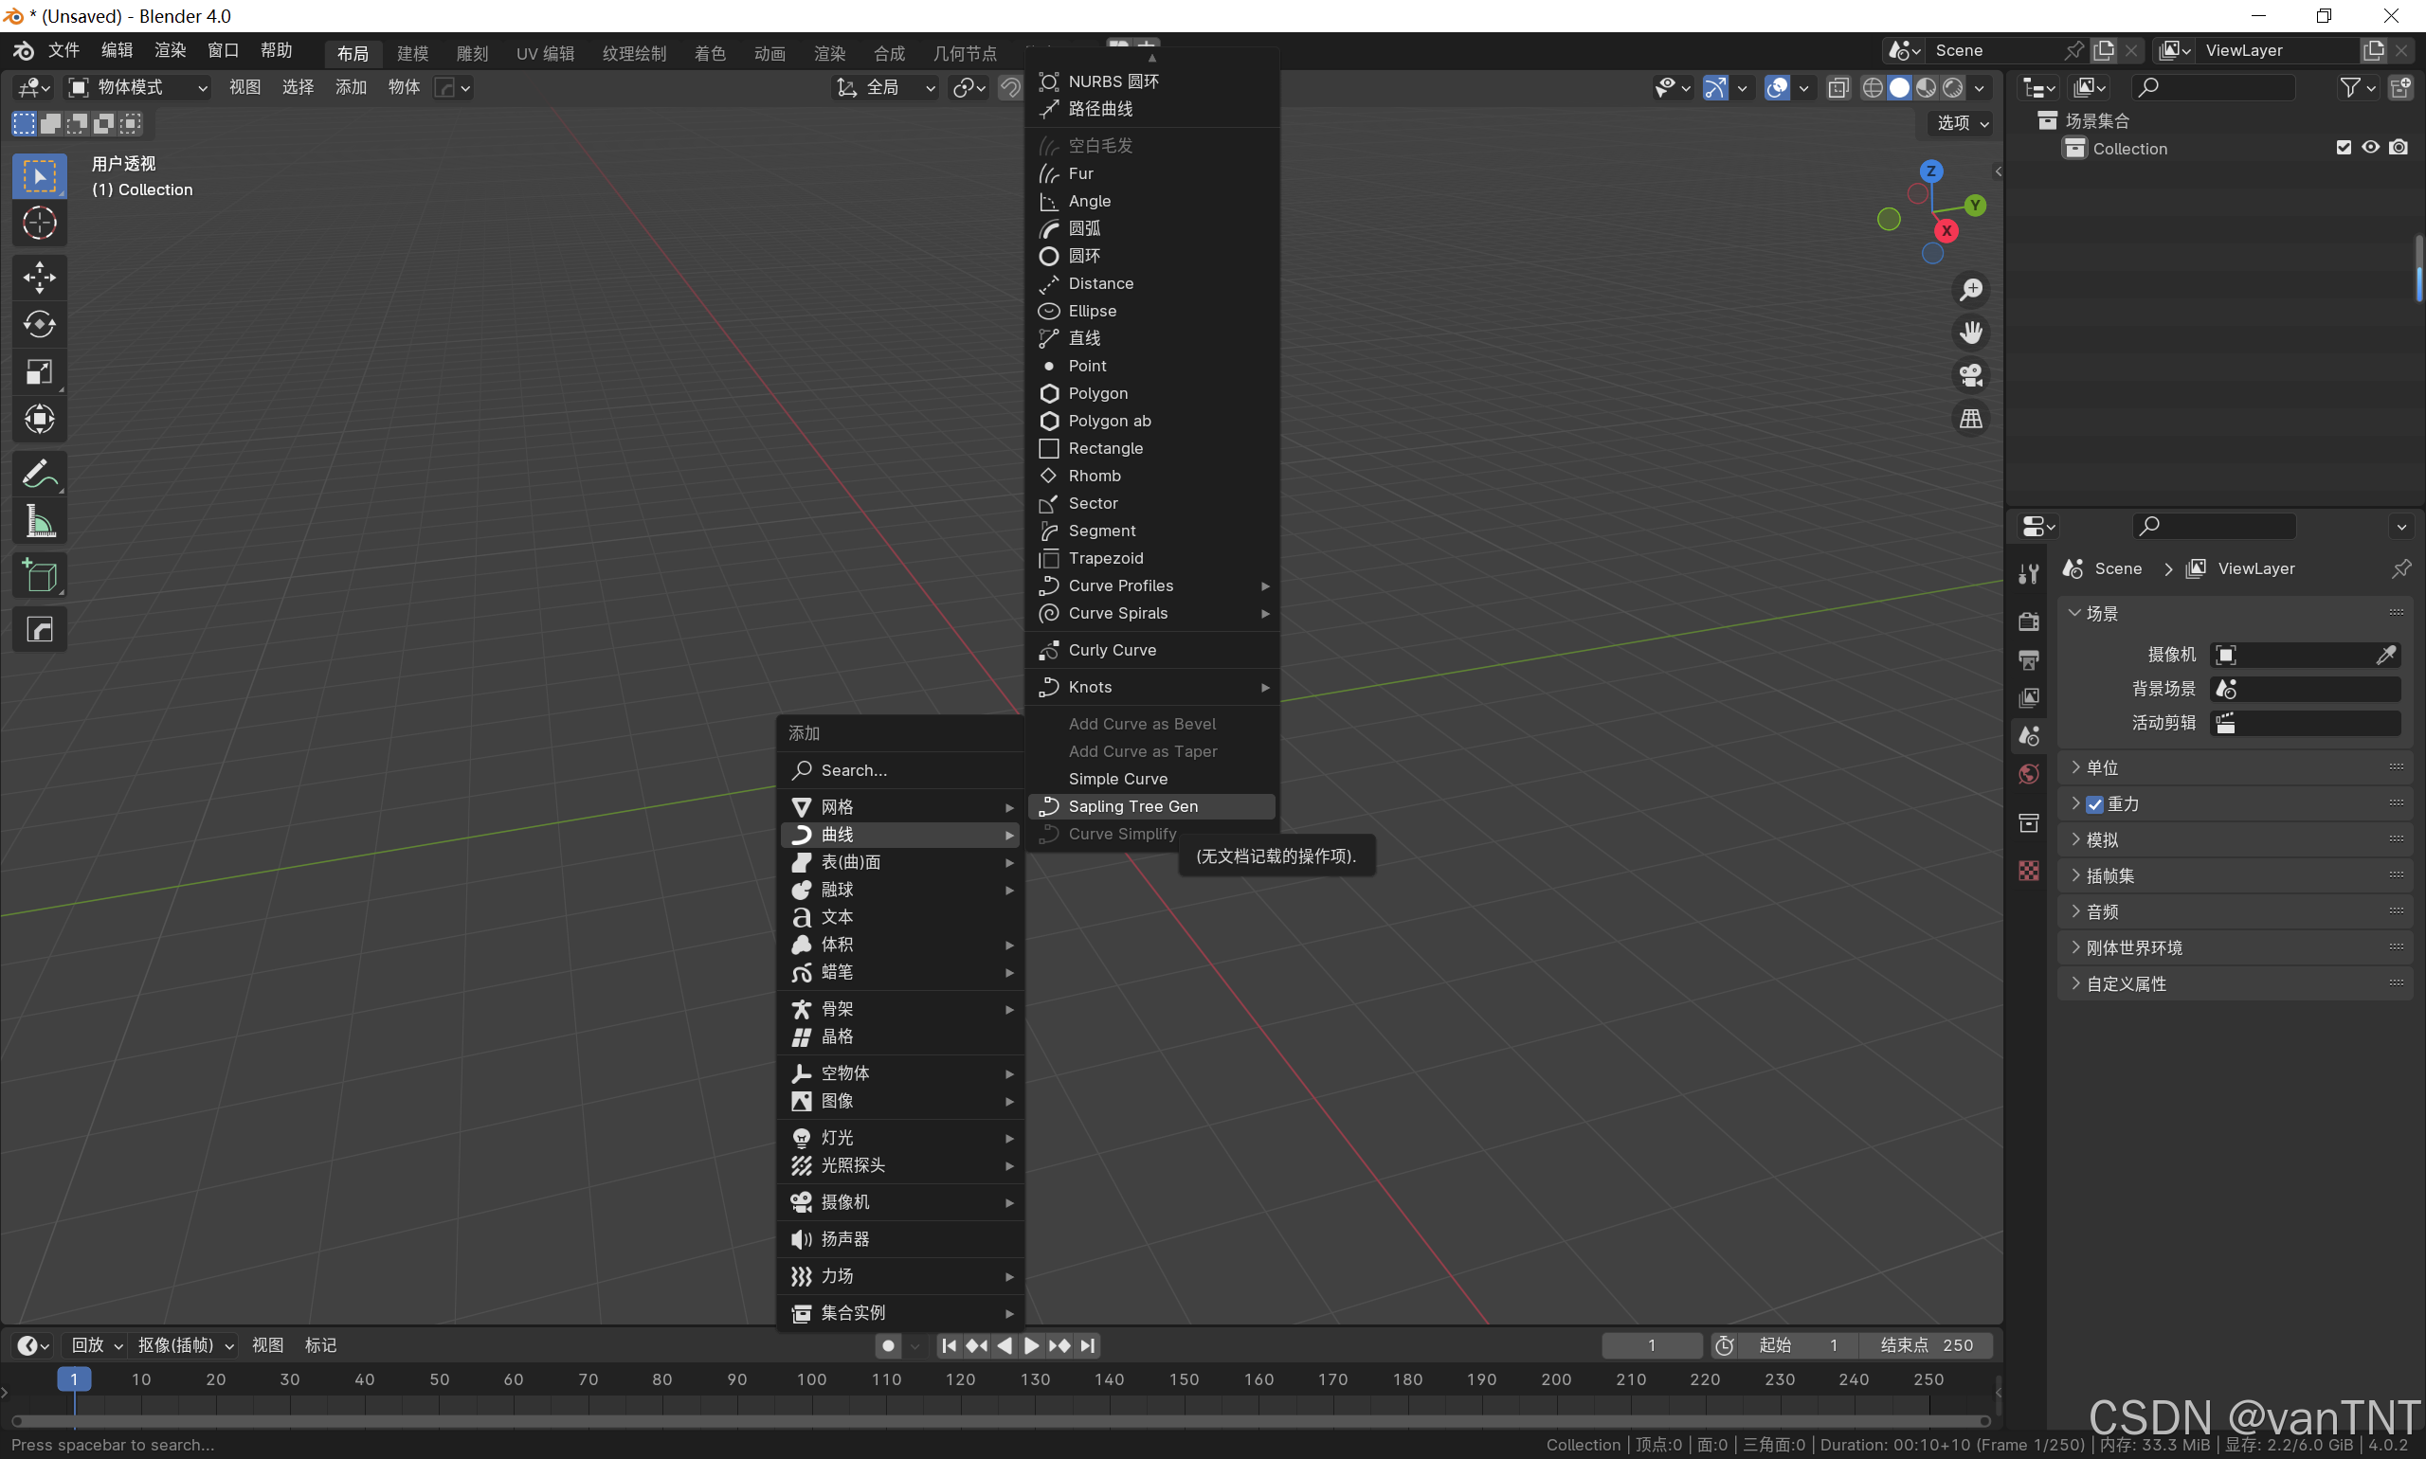The width and height of the screenshot is (2426, 1459).
Task: Uncheck Collection exclude checkbox in outliner
Action: point(2344,148)
